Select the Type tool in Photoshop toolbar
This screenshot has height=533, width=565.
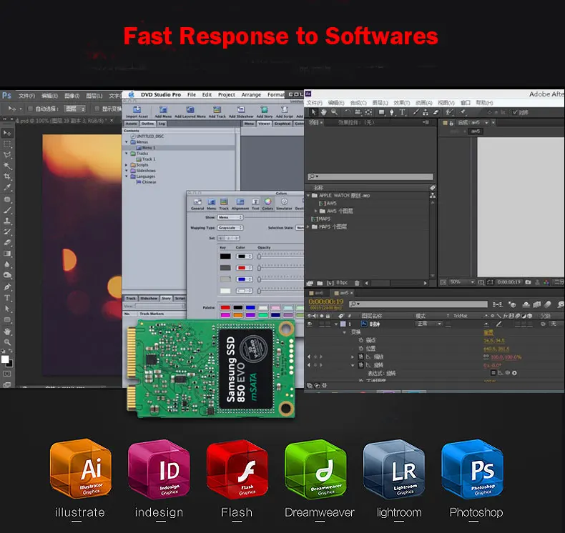tap(7, 298)
